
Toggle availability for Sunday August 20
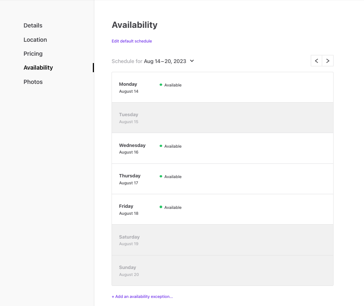(222, 270)
